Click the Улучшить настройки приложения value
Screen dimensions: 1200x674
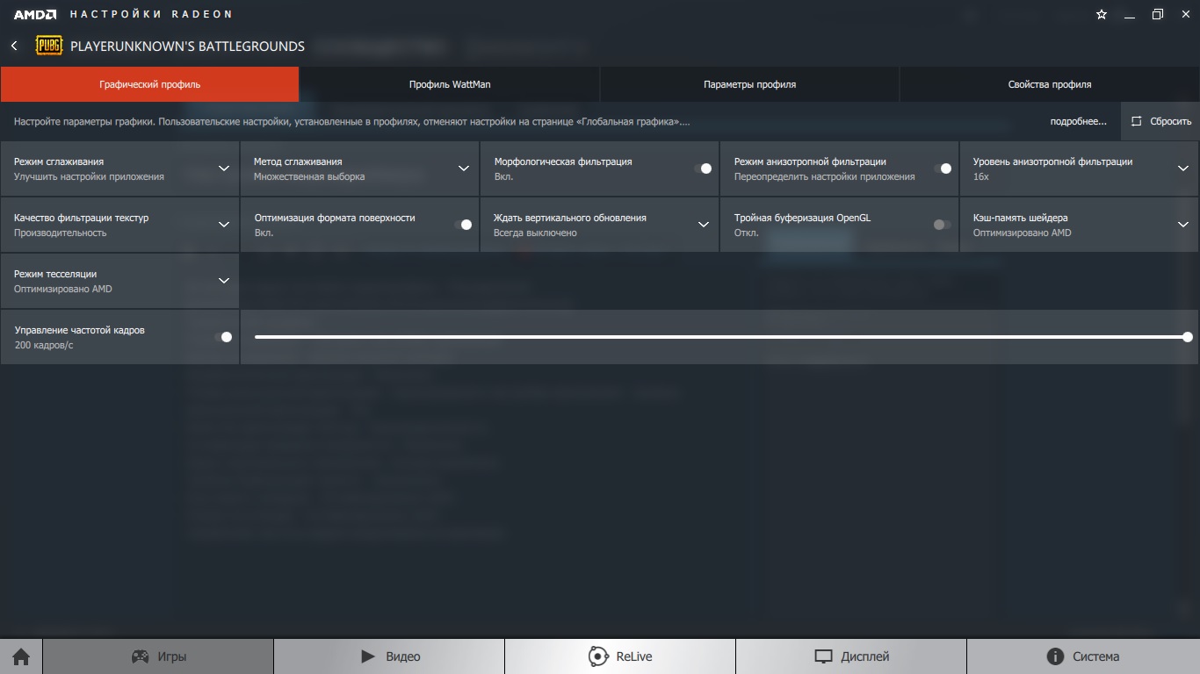coord(89,176)
